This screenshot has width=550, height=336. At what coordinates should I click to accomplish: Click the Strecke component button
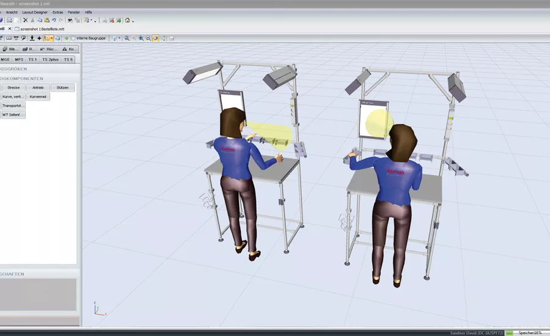(13, 88)
